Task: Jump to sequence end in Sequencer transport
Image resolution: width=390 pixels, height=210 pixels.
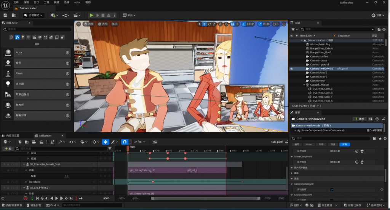Action: coord(71,198)
